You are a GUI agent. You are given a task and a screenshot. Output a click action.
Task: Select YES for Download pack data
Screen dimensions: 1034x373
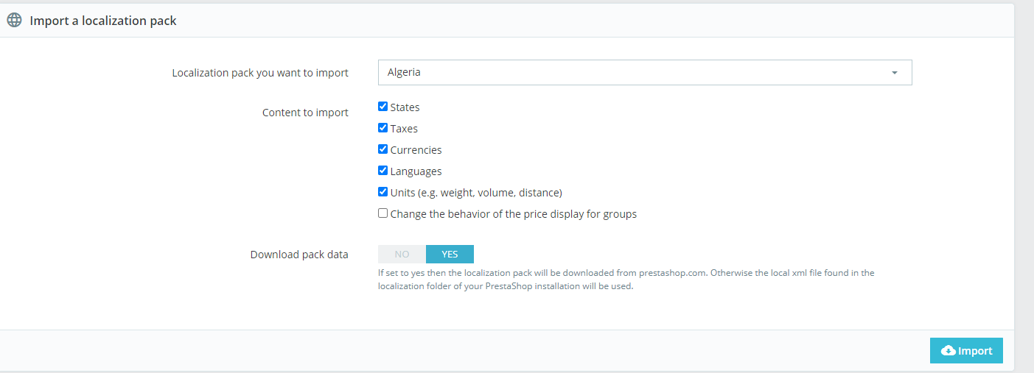tap(450, 254)
